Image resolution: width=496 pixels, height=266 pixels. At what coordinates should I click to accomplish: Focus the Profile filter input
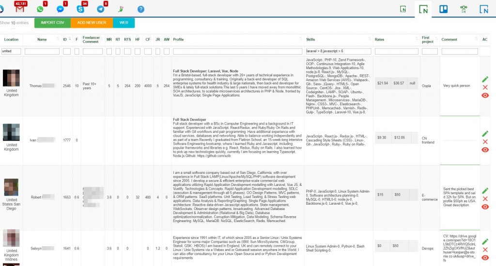coord(237,51)
